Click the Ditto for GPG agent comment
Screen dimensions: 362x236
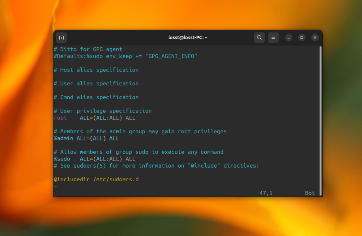point(88,49)
